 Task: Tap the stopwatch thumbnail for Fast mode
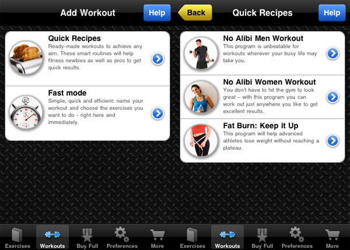click(26, 113)
